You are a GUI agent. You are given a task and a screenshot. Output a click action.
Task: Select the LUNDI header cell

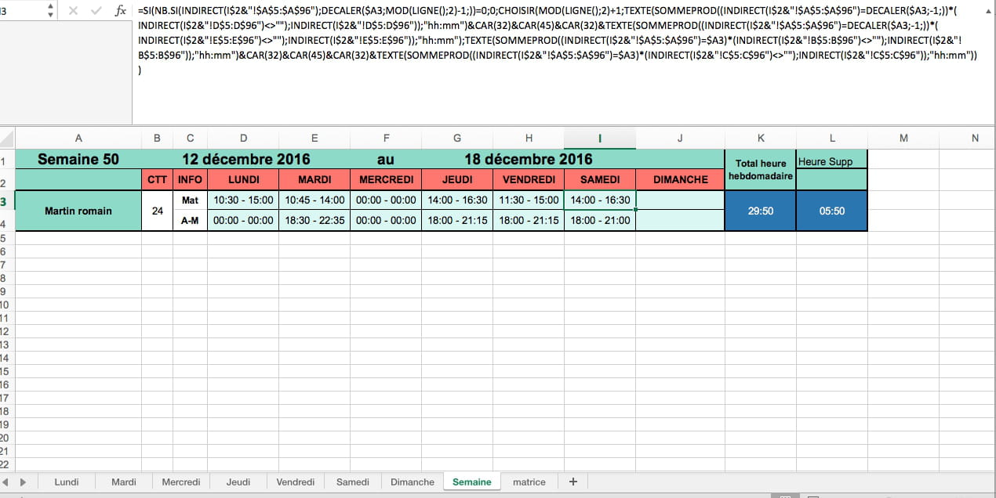pos(243,179)
